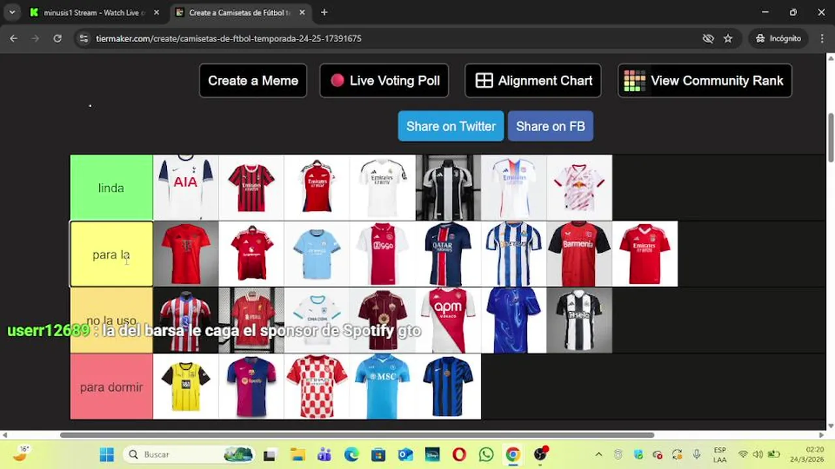The width and height of the screenshot is (835, 469).
Task: Select the light-blue Manchester City shirt
Action: coord(316,254)
